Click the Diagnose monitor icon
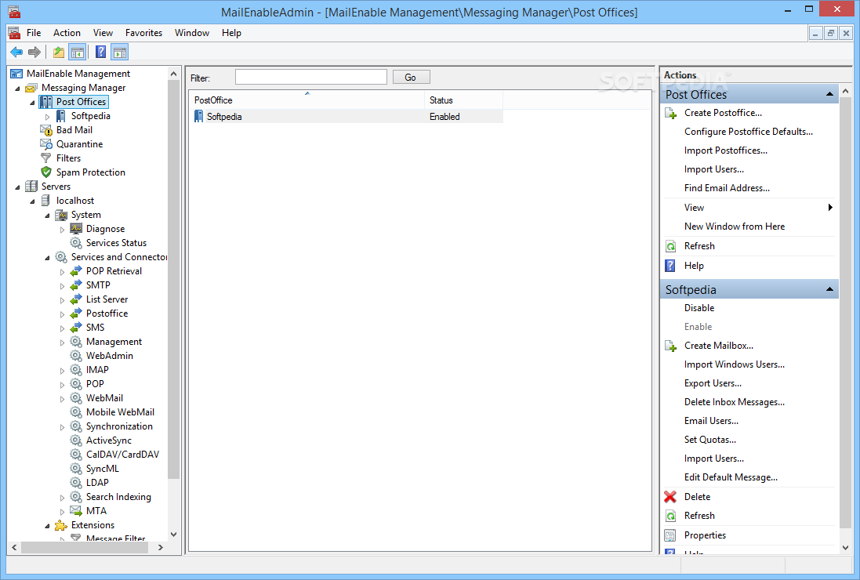 76,229
